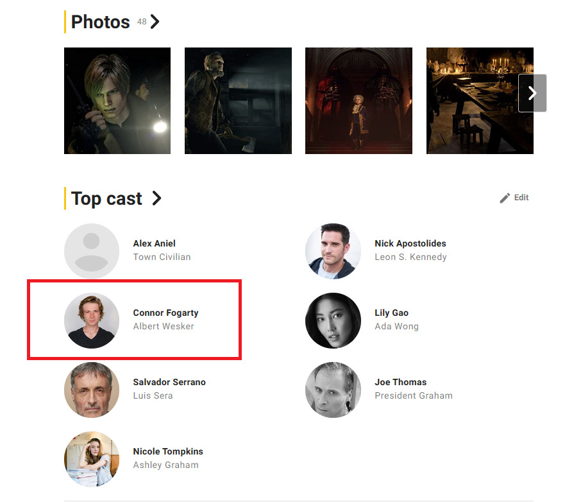565x502 pixels.
Task: Click Nicole Tompkins' avatar image
Action: (92, 459)
